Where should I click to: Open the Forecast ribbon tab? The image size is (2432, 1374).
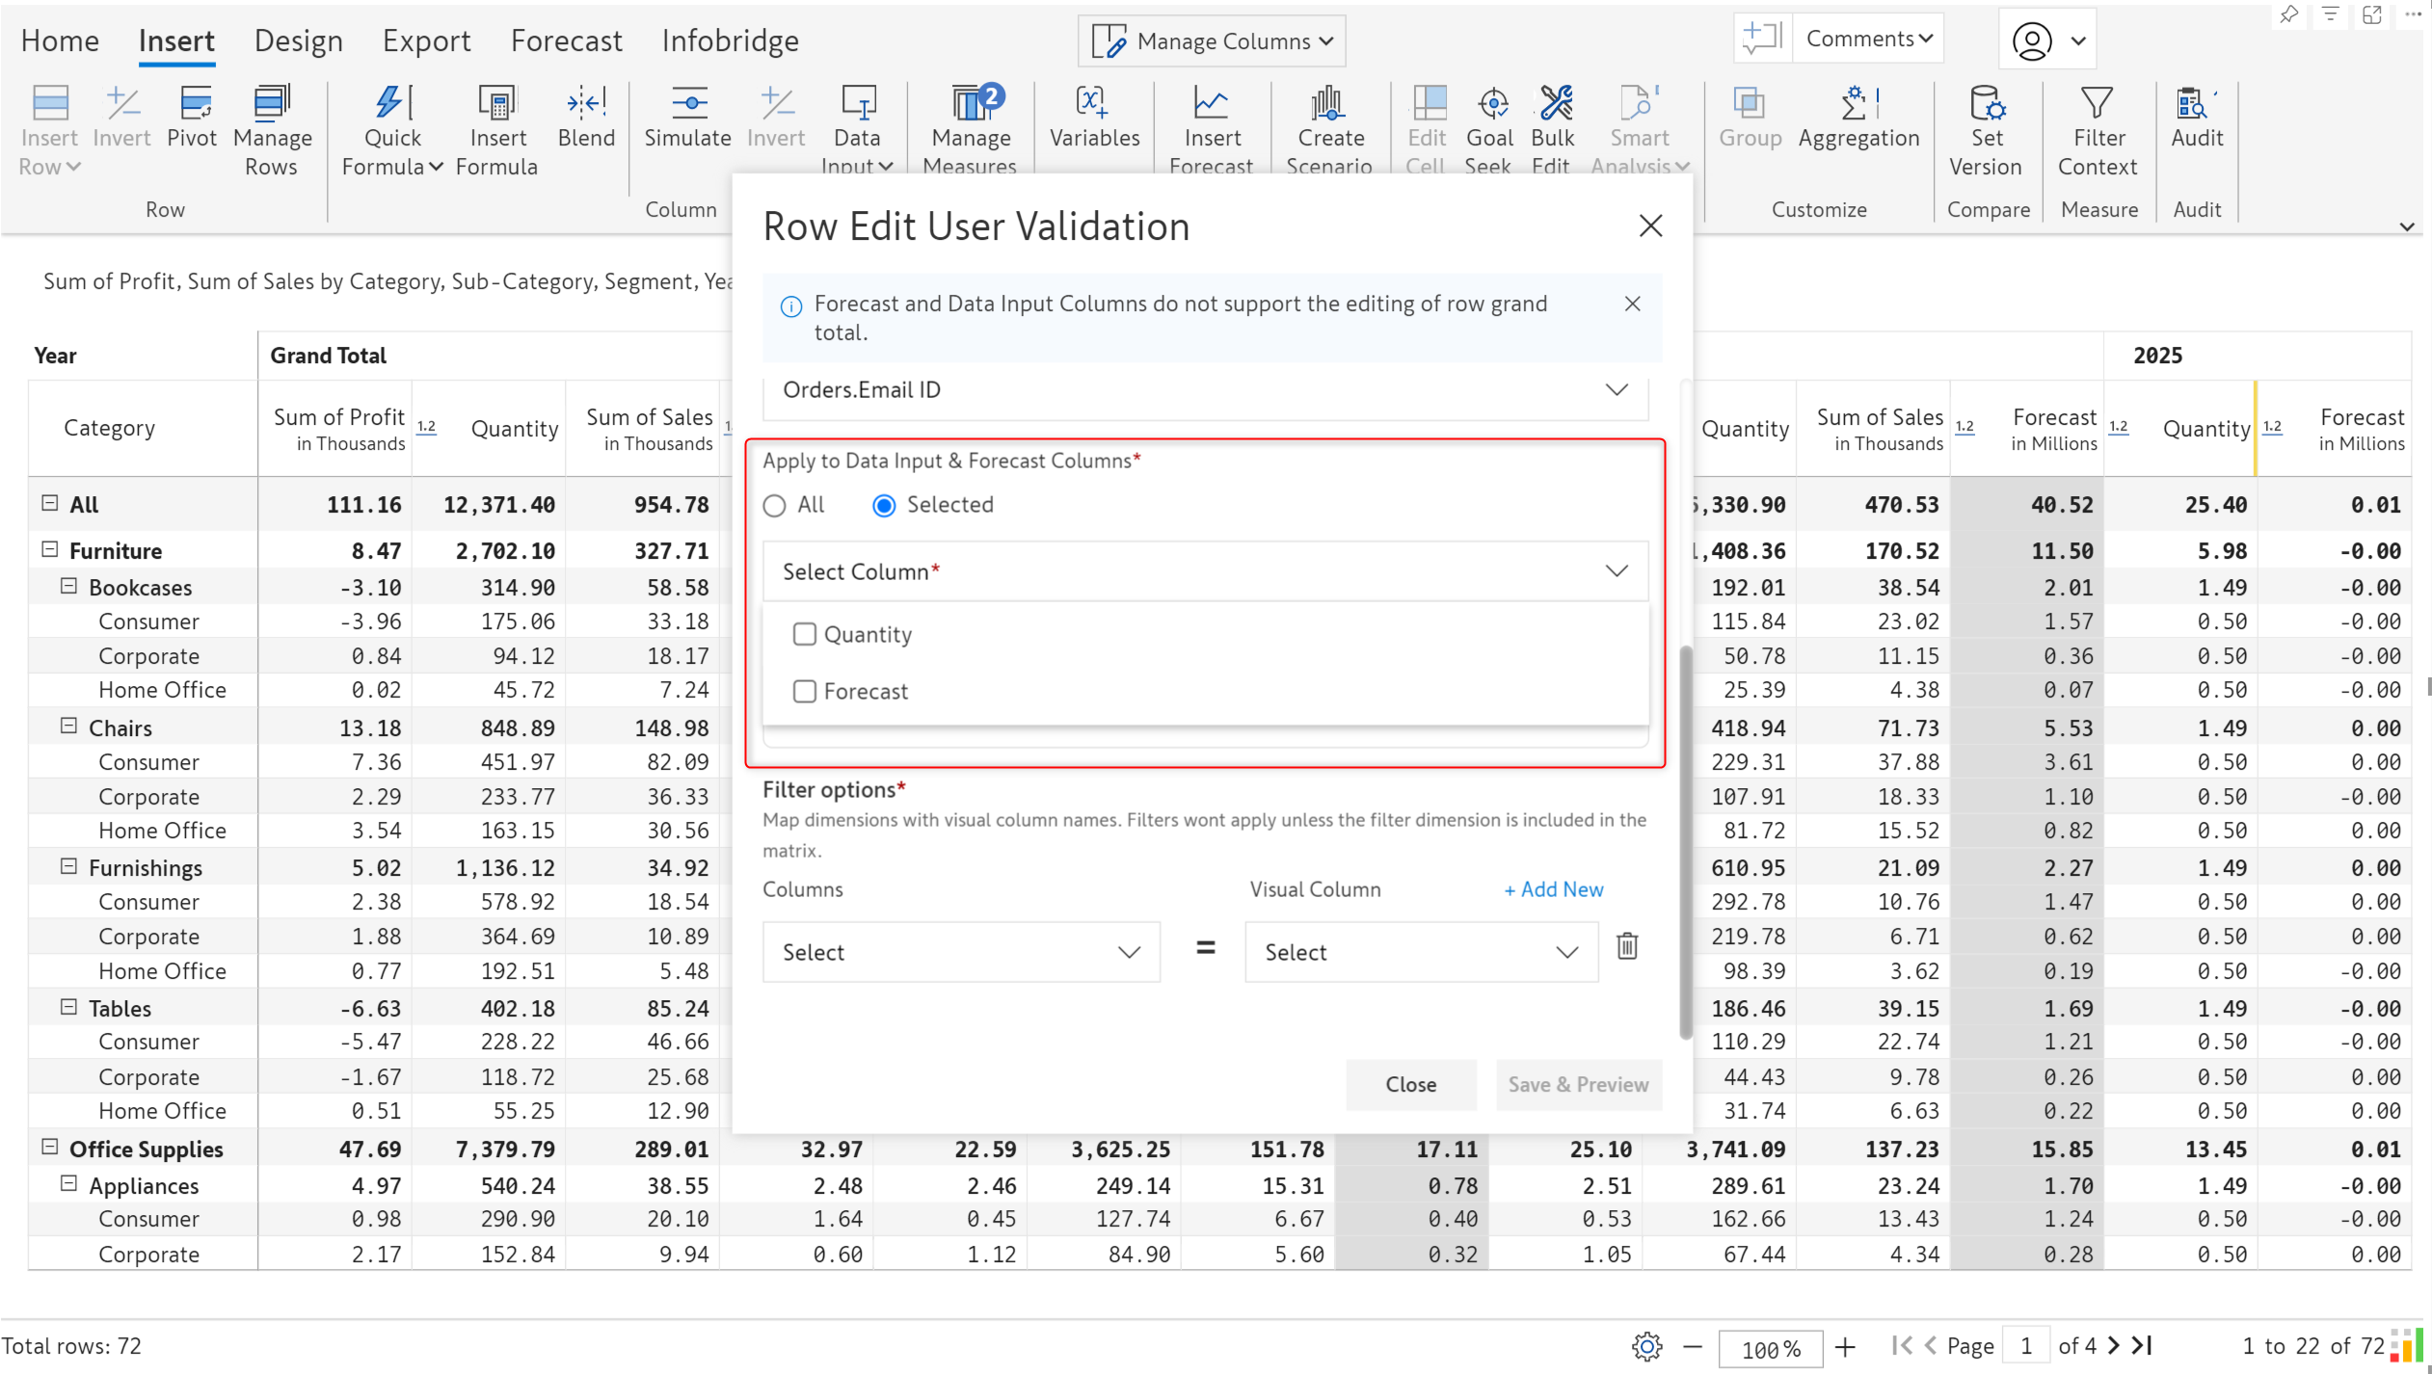point(566,40)
